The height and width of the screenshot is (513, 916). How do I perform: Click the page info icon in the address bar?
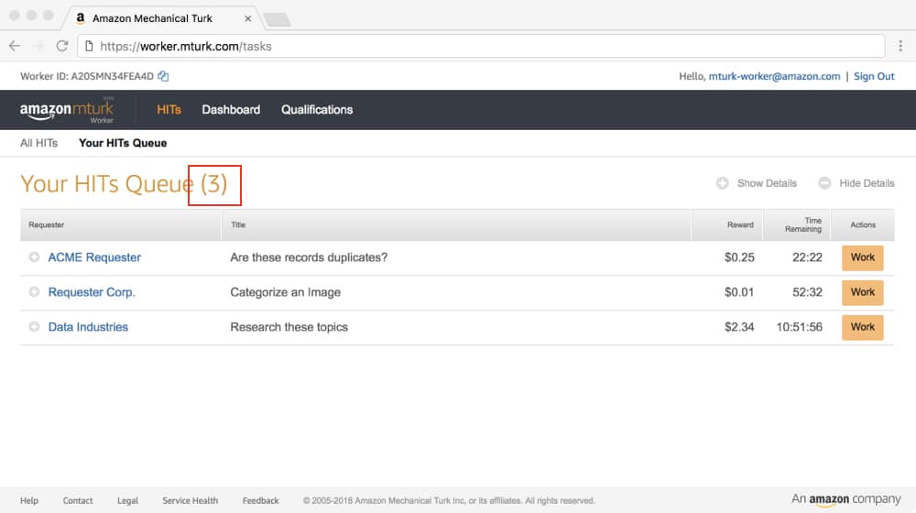89,46
